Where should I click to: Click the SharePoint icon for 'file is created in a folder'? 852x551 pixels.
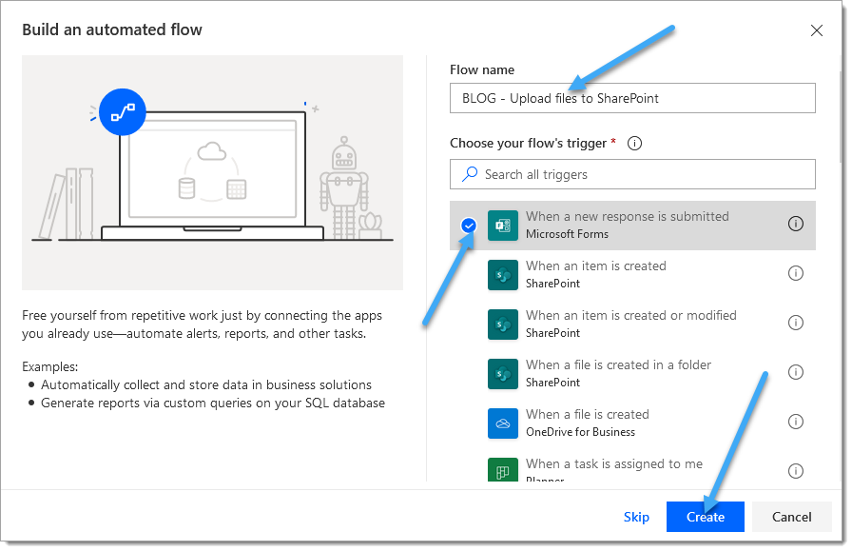click(503, 374)
